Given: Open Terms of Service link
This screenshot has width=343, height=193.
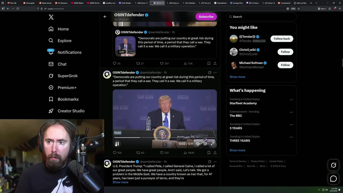Looking at the screenshot, I should [x=238, y=161].
